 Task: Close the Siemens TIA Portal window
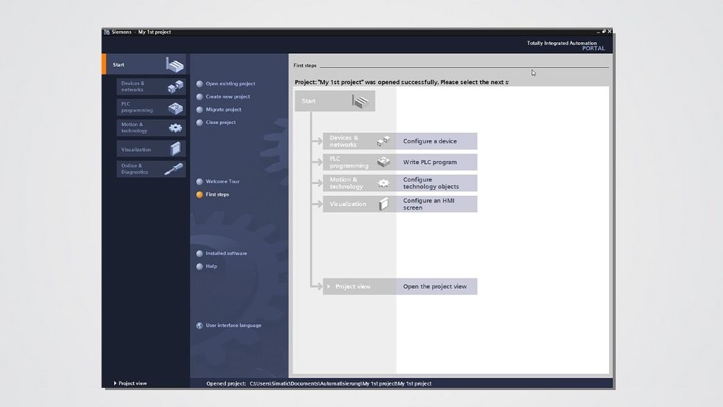coord(610,32)
